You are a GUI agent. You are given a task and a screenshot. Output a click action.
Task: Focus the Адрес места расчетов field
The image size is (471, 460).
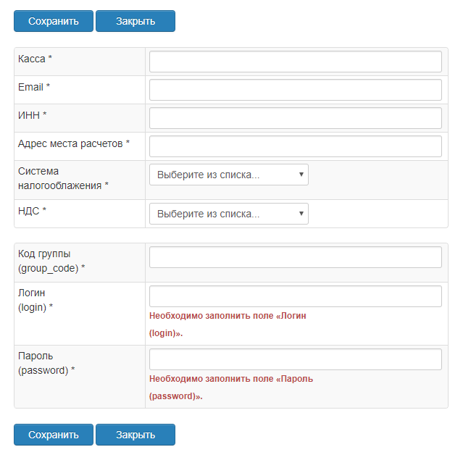[295, 146]
